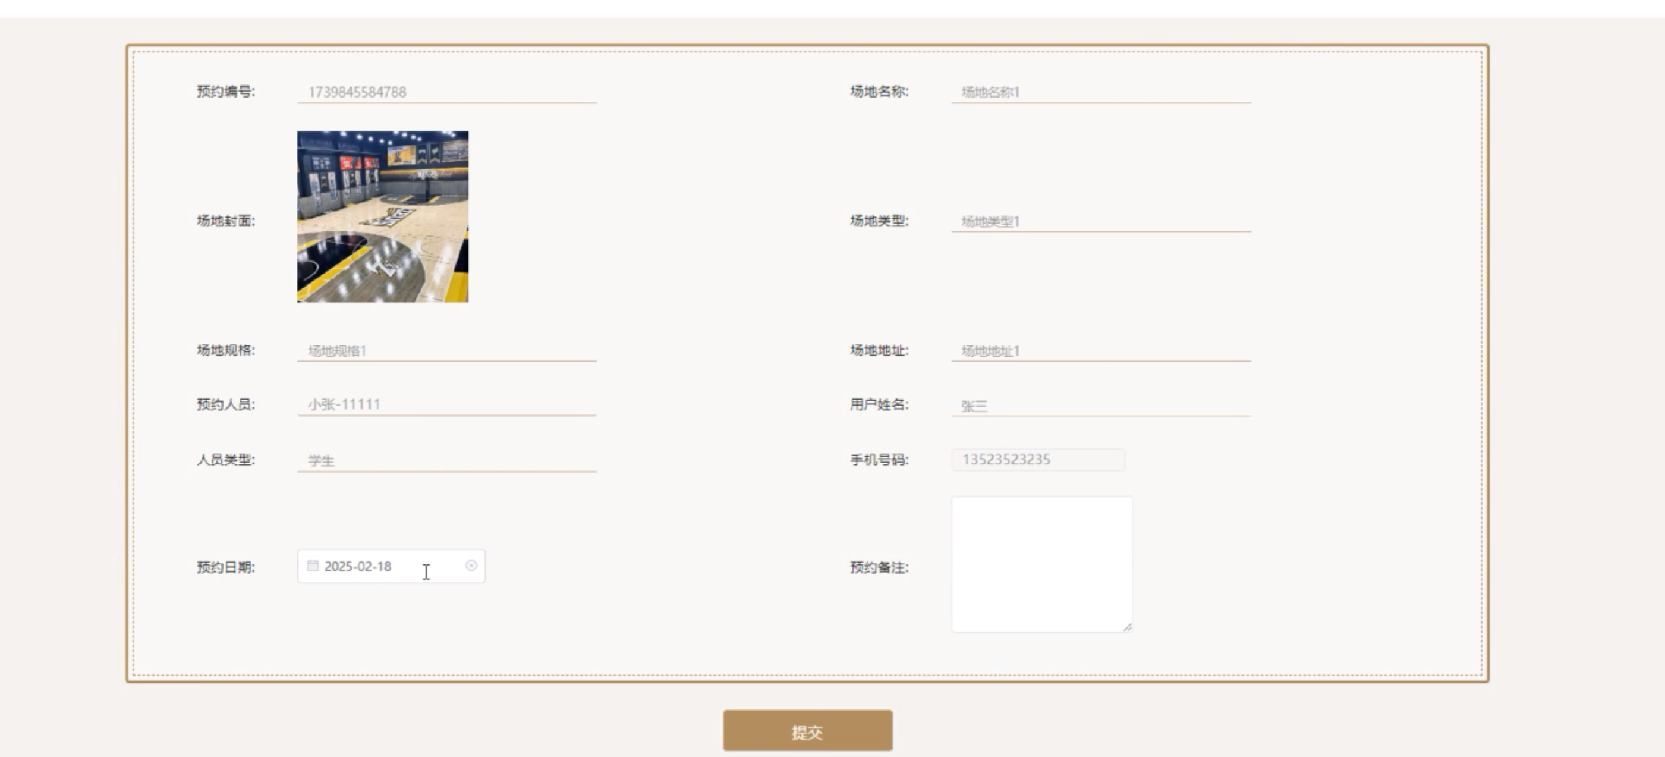Screen dimensions: 1665x757
Task: Click the 预约日期 label
Action: point(225,567)
